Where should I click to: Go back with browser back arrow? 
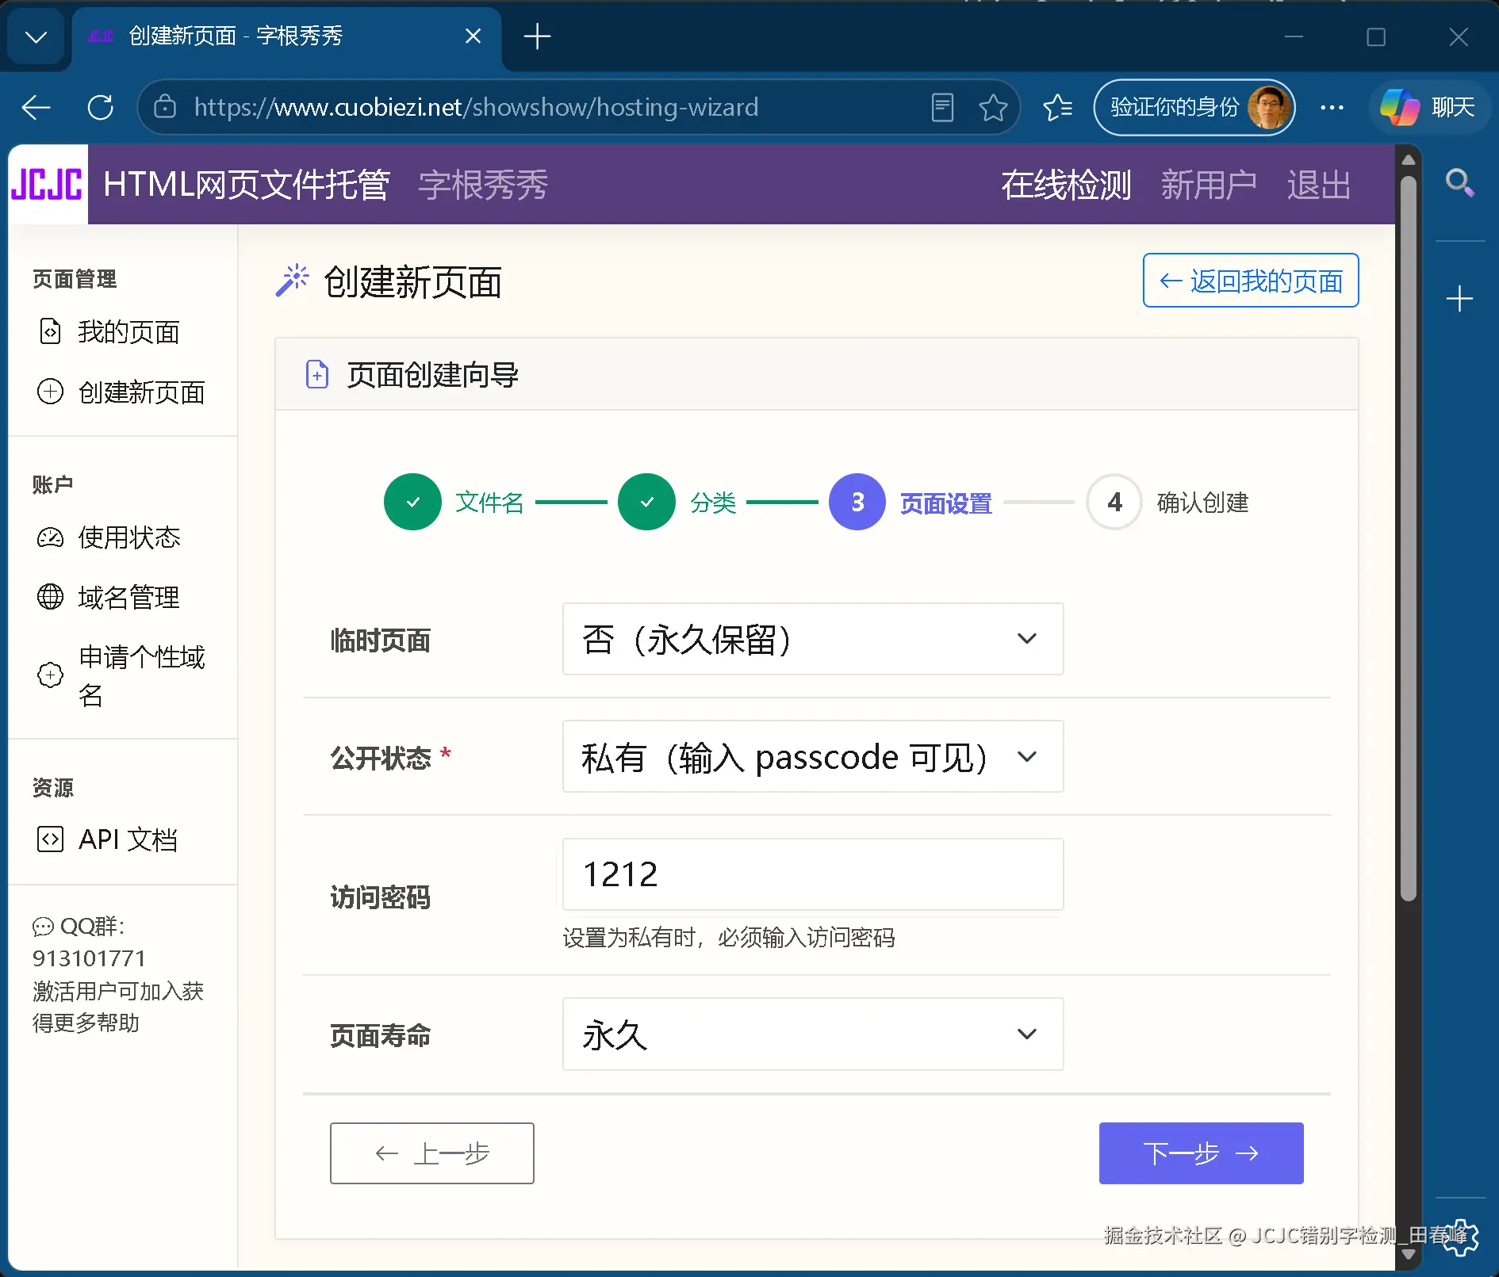36,107
